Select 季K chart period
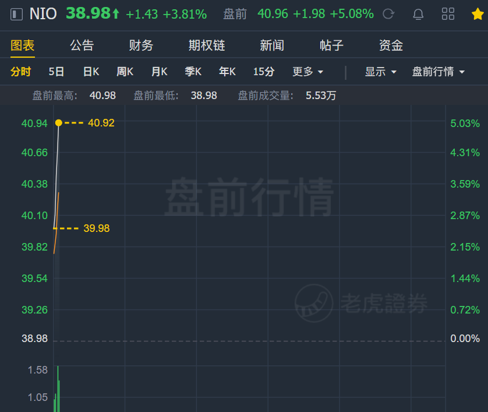 pos(193,72)
